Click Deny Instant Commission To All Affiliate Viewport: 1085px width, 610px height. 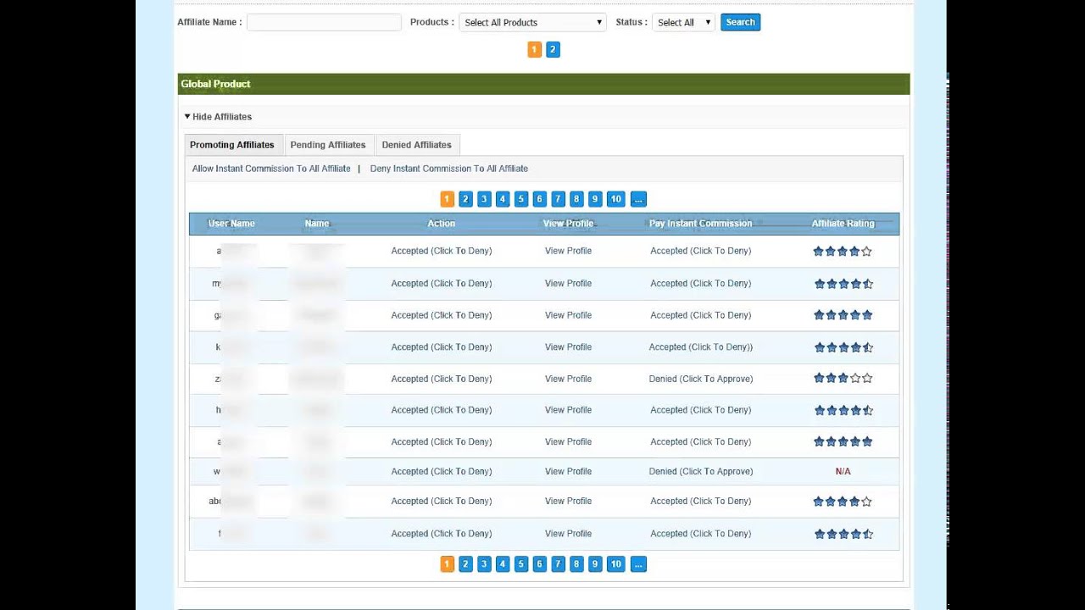pos(449,169)
